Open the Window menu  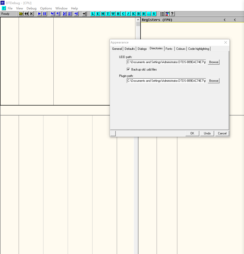pyautogui.click(x=61, y=8)
